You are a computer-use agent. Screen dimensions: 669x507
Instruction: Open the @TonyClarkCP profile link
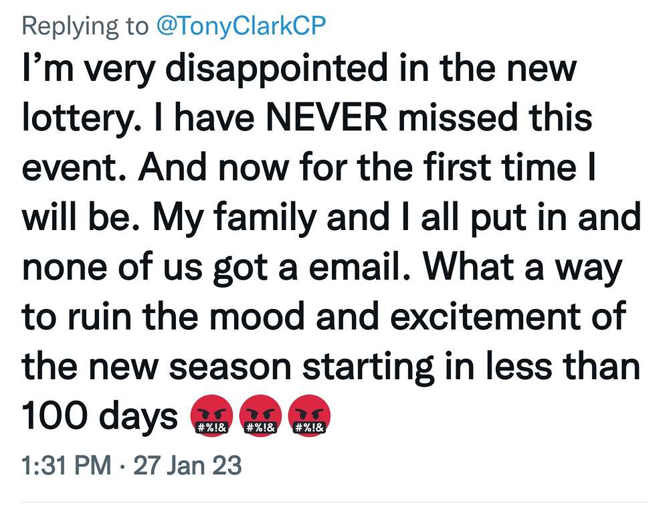tap(241, 25)
